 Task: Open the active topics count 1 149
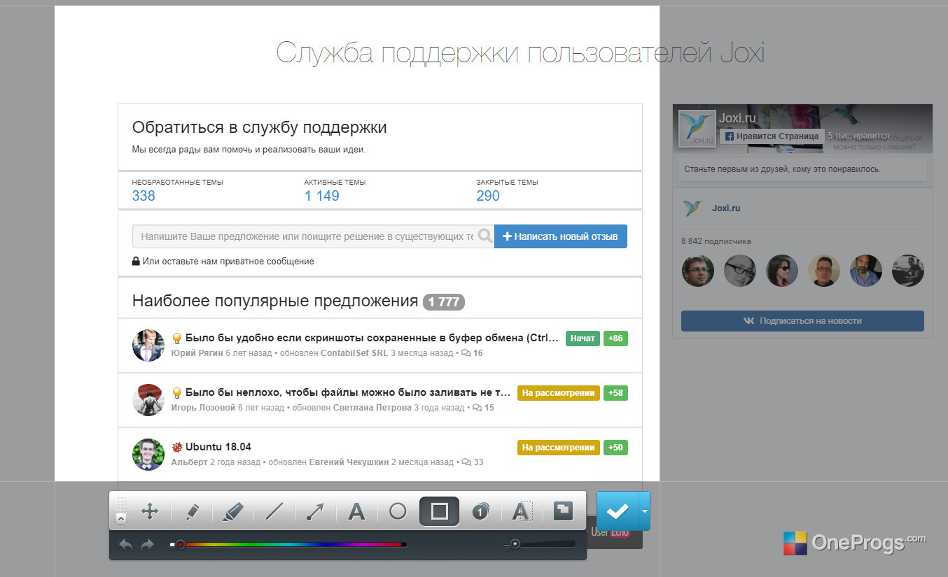pyautogui.click(x=321, y=196)
